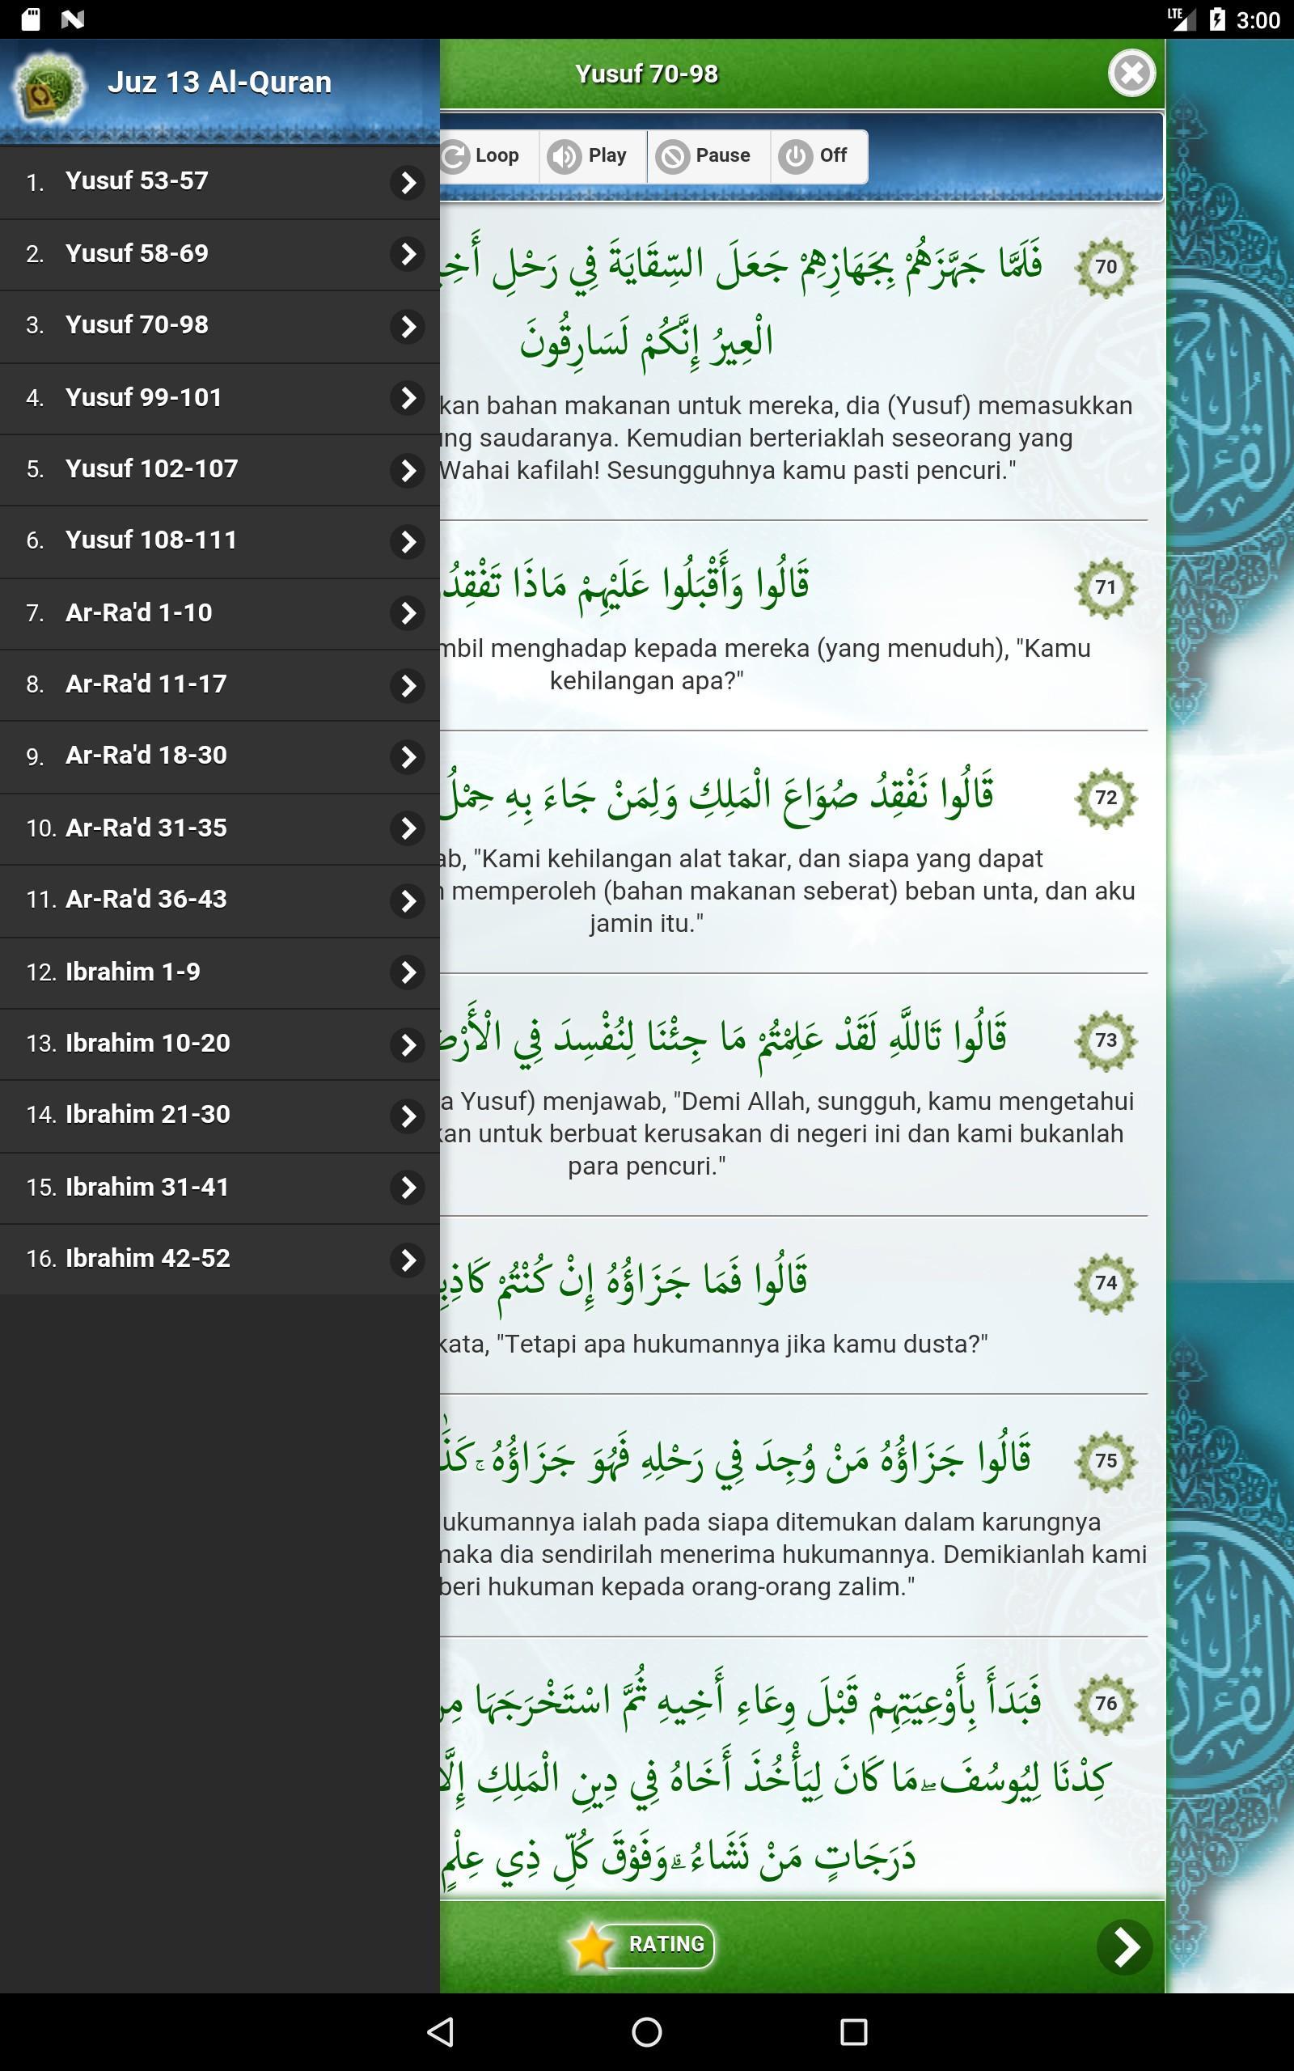
Task: Select Ar-Ra'd 31-35 list entry
Action: [220, 828]
